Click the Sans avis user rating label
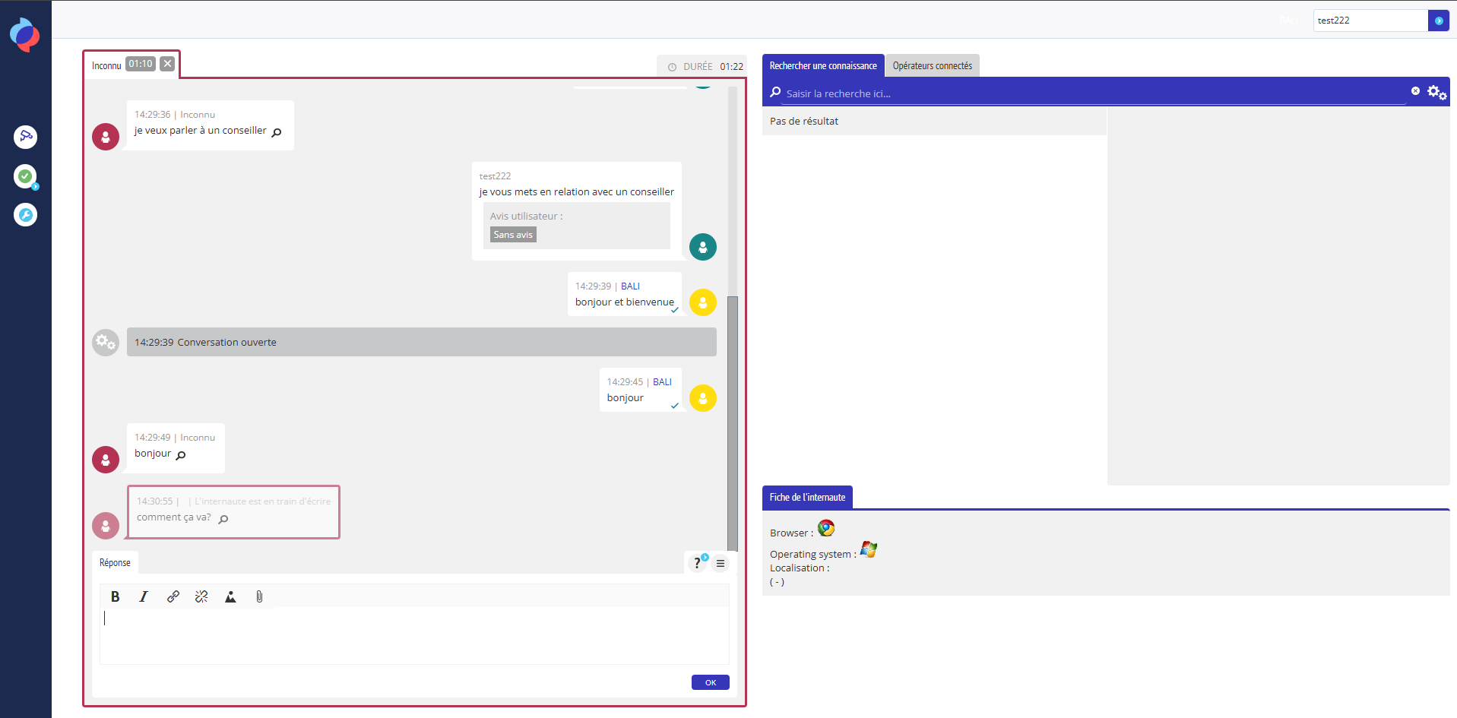1457x718 pixels. click(x=513, y=235)
